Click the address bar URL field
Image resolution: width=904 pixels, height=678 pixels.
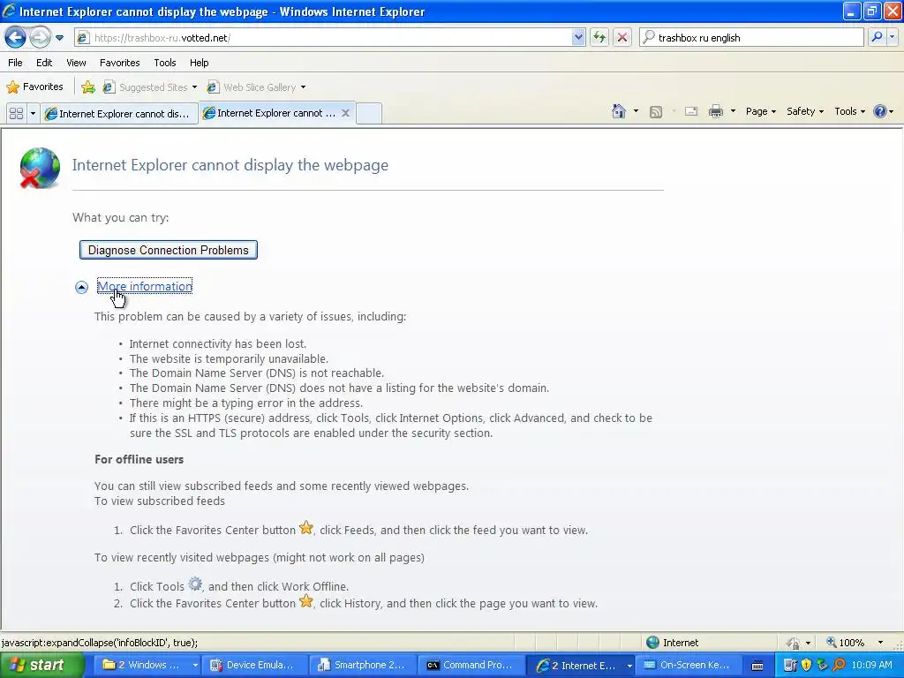(330, 38)
